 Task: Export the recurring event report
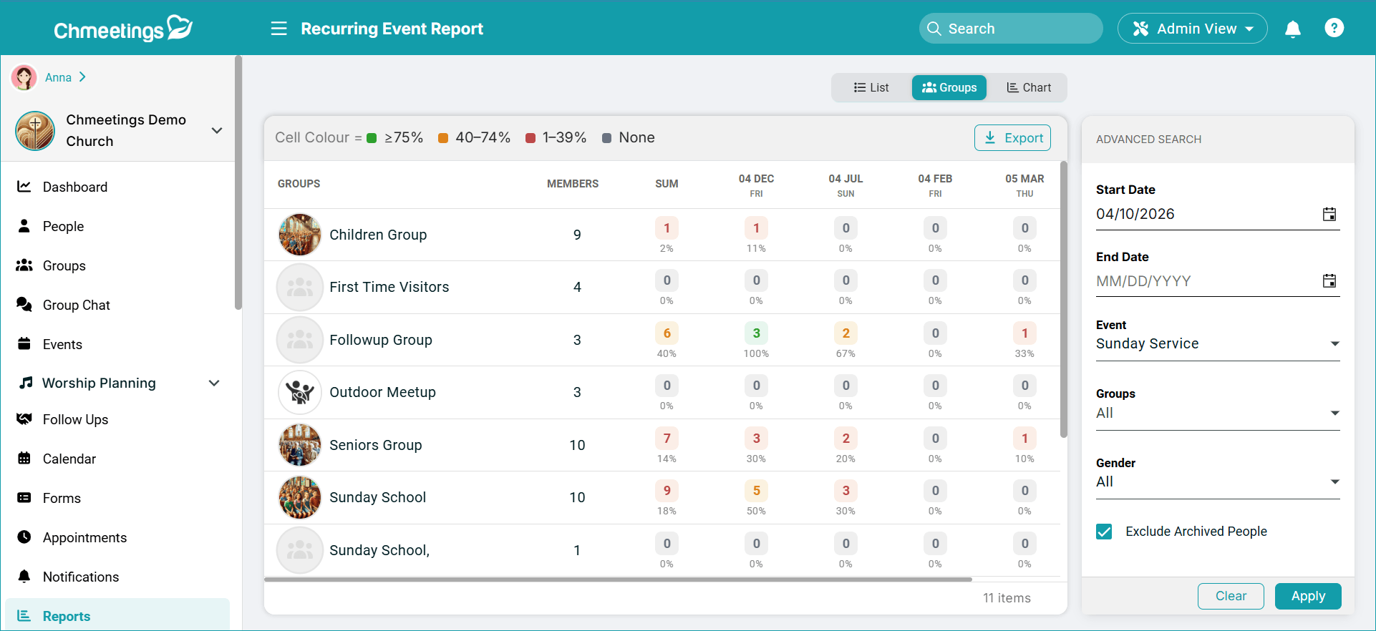[x=1012, y=138]
